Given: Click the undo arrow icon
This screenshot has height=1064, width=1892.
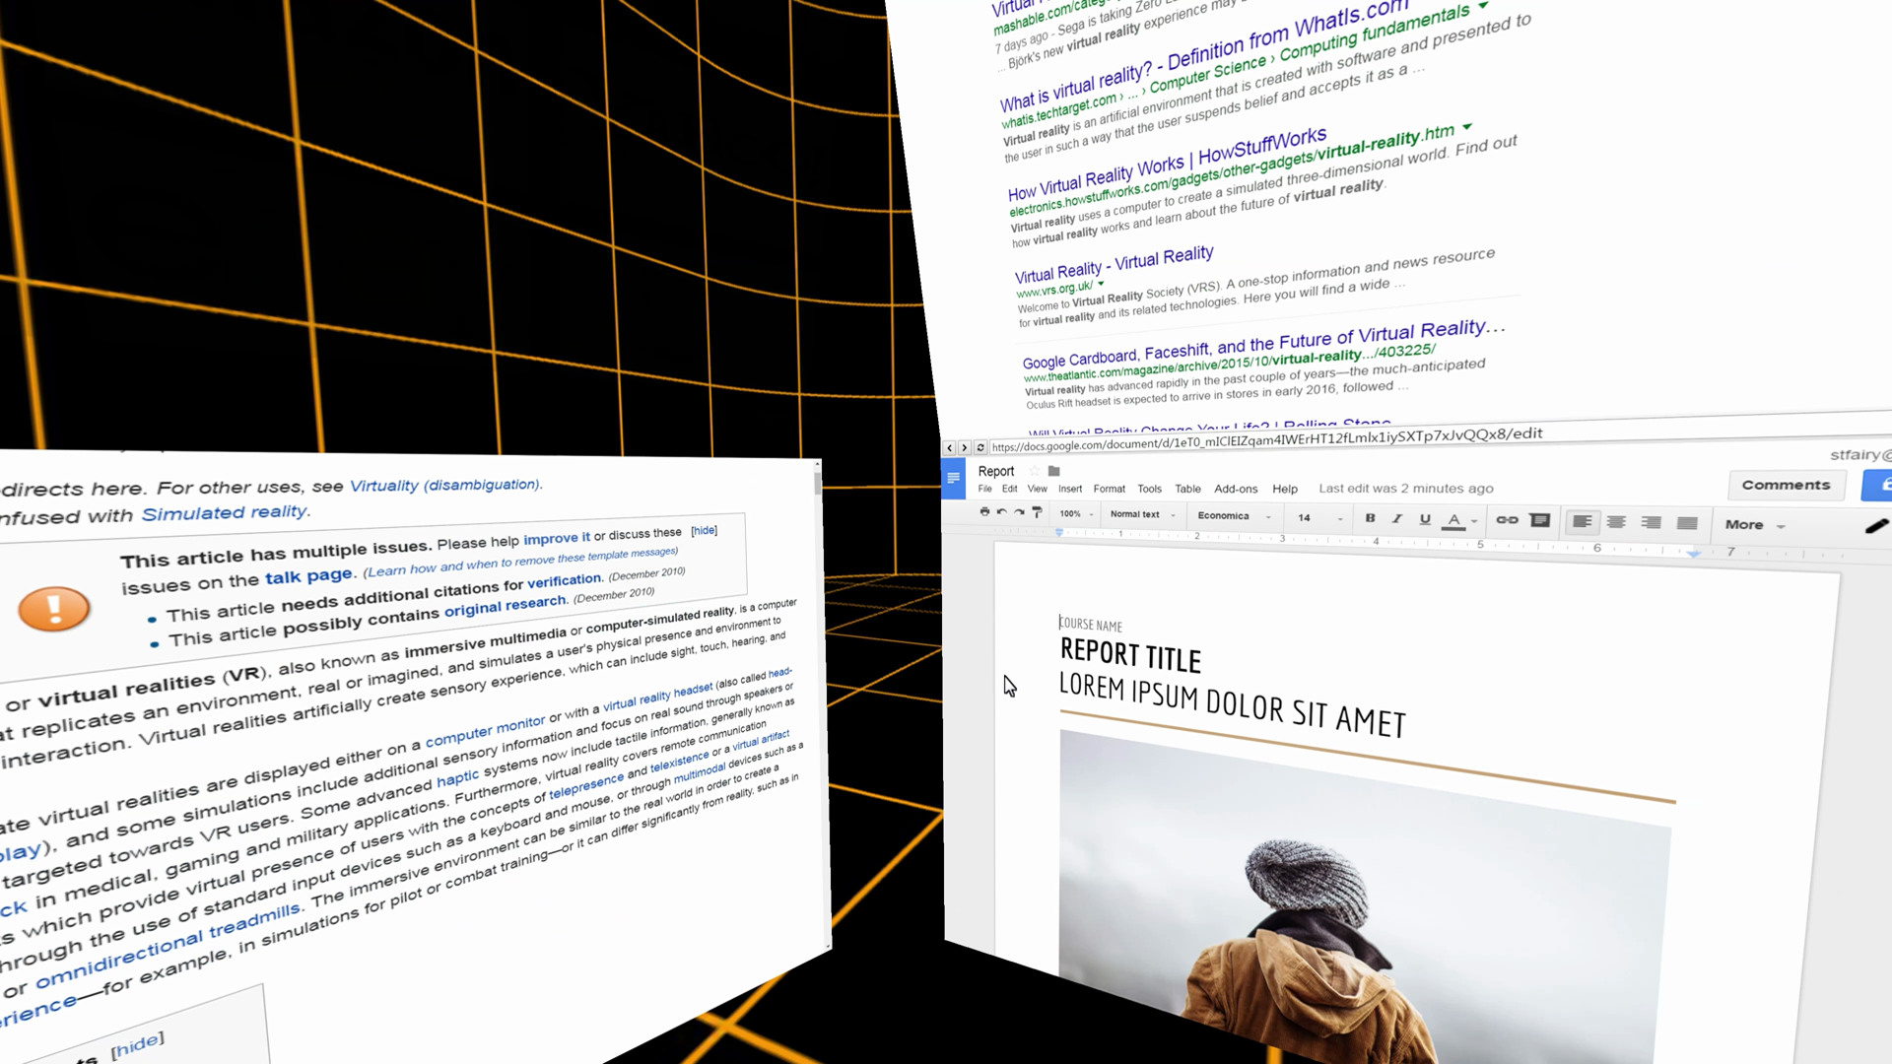Looking at the screenshot, I should 1001,511.
